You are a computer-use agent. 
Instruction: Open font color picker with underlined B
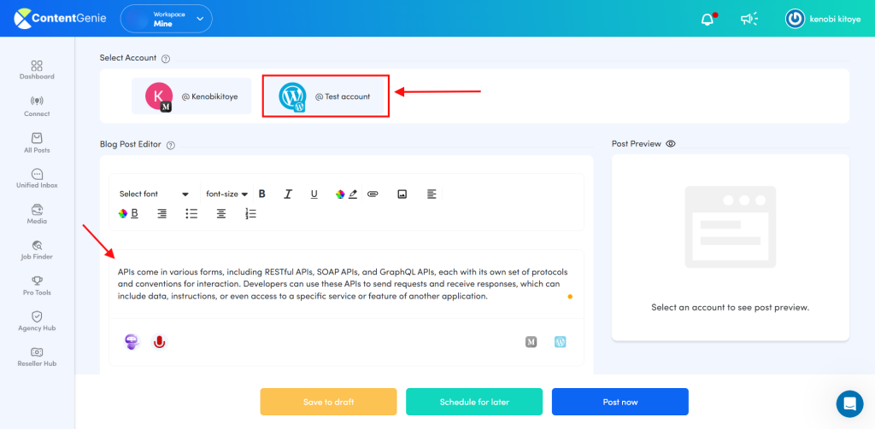pyautogui.click(x=128, y=213)
